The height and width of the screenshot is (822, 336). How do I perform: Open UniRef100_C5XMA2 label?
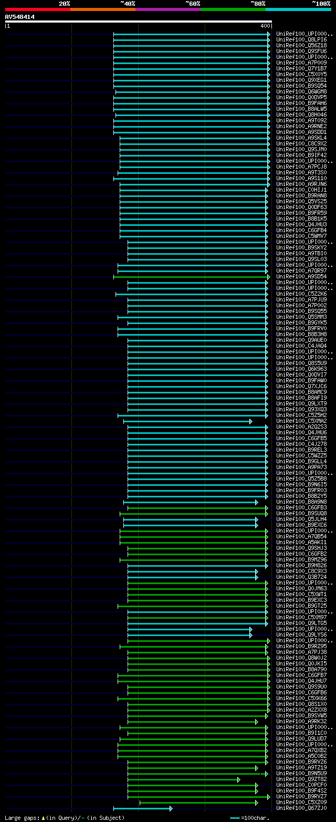click(x=301, y=421)
